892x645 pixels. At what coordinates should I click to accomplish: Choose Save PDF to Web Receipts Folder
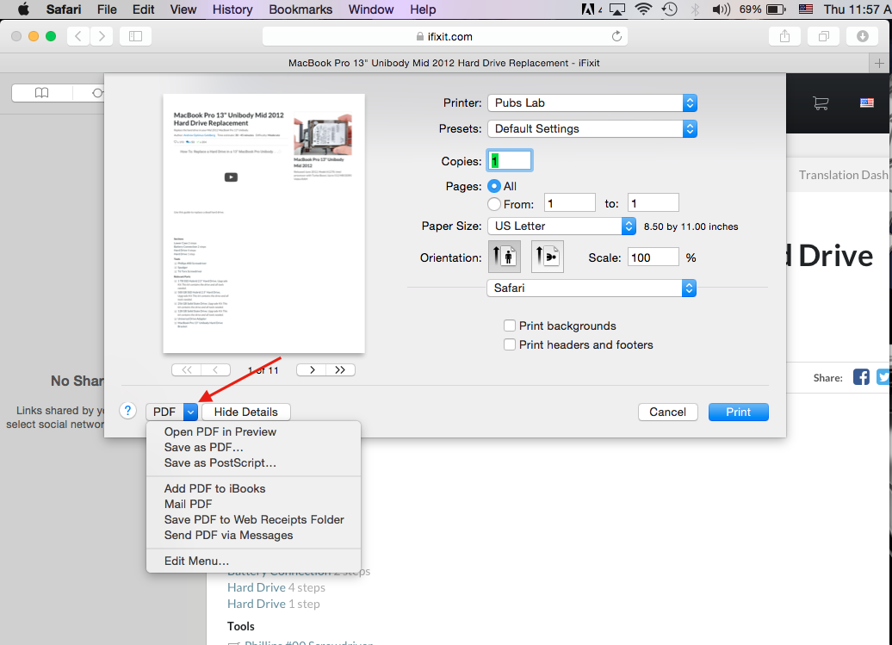(x=254, y=519)
